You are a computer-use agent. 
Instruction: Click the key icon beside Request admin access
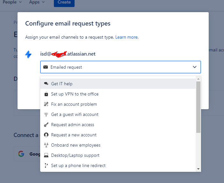click(x=46, y=125)
